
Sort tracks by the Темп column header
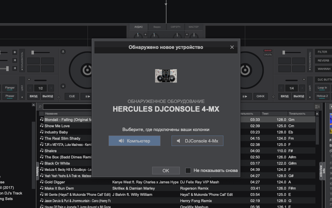[274, 114]
